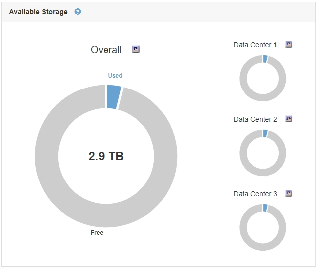Open the Data Center 3 chart icon
The width and height of the screenshot is (318, 268).
(289, 193)
